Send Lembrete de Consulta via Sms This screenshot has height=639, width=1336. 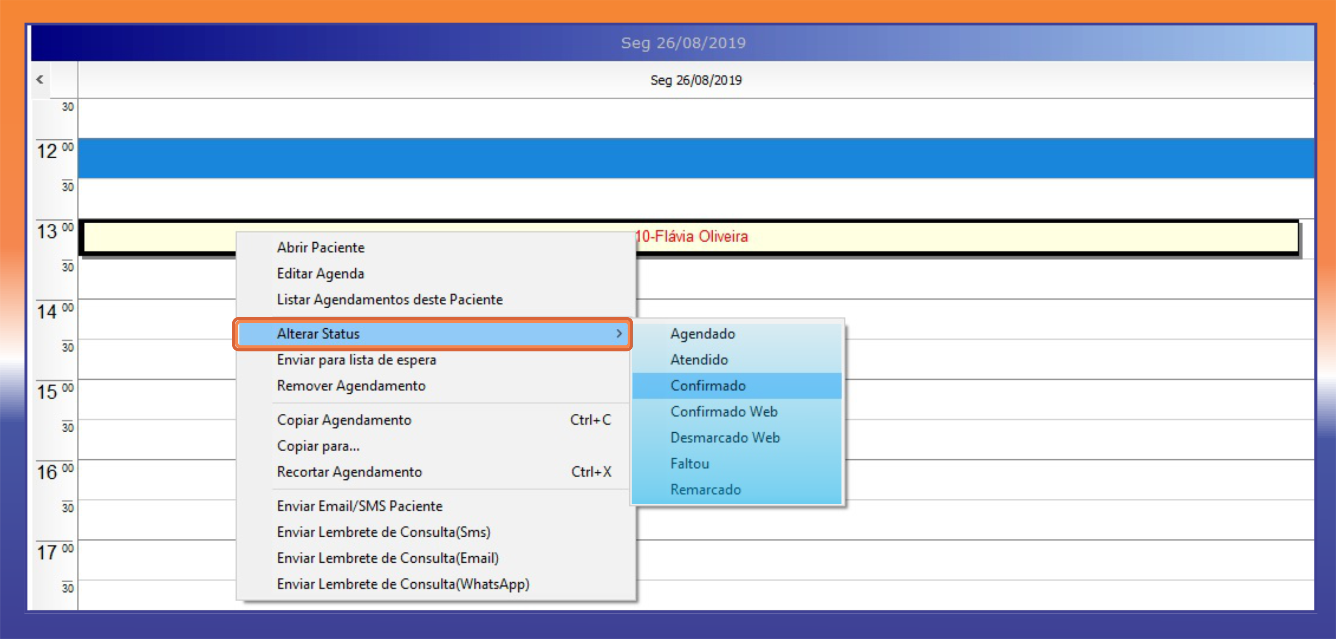(383, 531)
